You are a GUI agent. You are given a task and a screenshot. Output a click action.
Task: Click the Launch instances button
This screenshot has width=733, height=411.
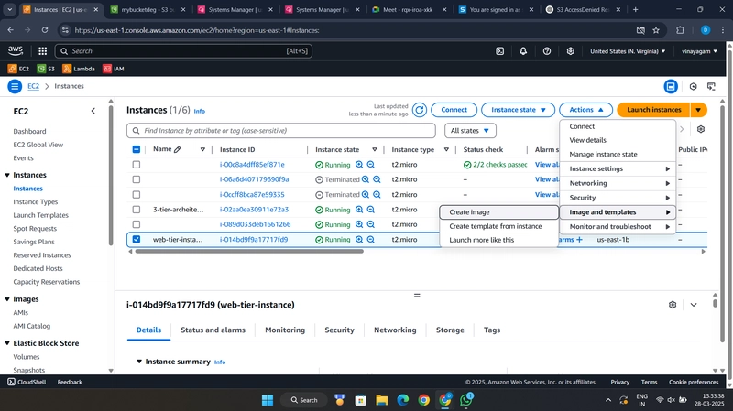tap(653, 110)
